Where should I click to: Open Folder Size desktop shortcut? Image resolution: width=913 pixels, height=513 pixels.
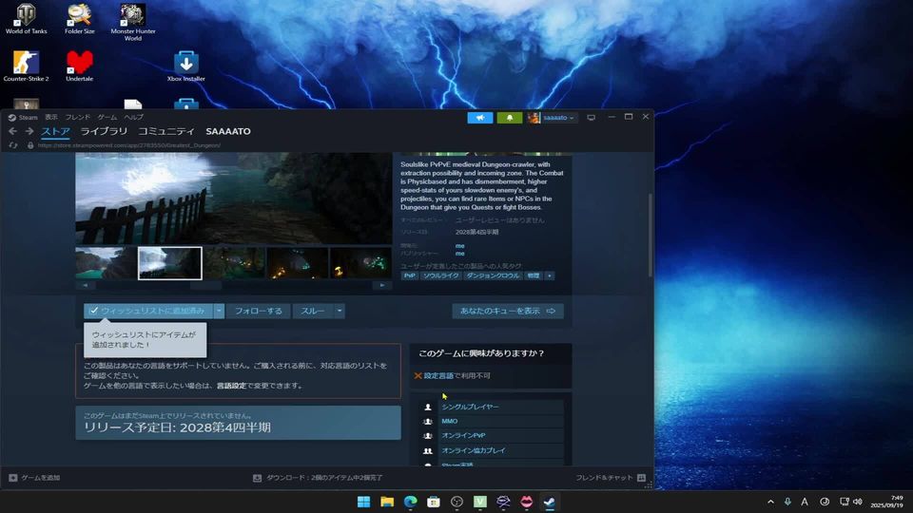pos(79,19)
